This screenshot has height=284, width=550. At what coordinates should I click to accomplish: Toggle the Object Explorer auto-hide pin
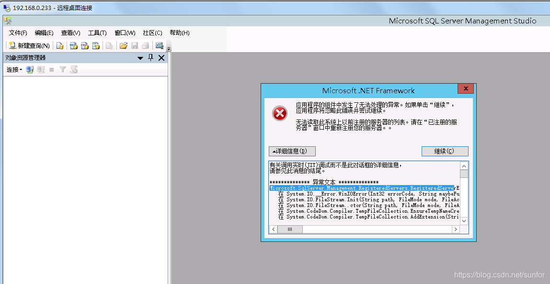[151, 58]
